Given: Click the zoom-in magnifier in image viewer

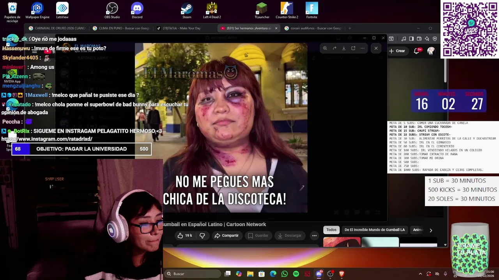Looking at the screenshot, I should coord(325,48).
